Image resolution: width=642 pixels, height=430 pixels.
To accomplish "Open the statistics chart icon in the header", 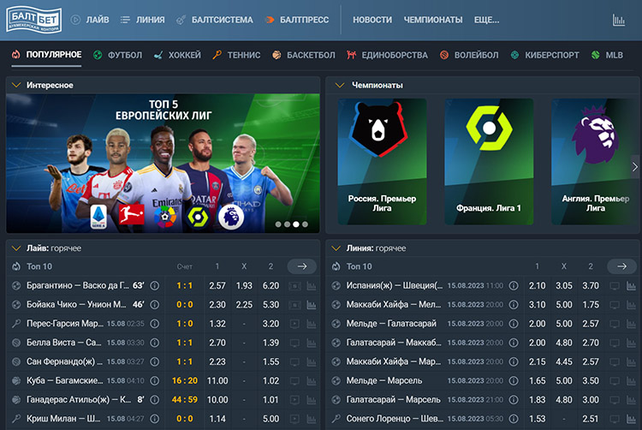I will pyautogui.click(x=618, y=20).
